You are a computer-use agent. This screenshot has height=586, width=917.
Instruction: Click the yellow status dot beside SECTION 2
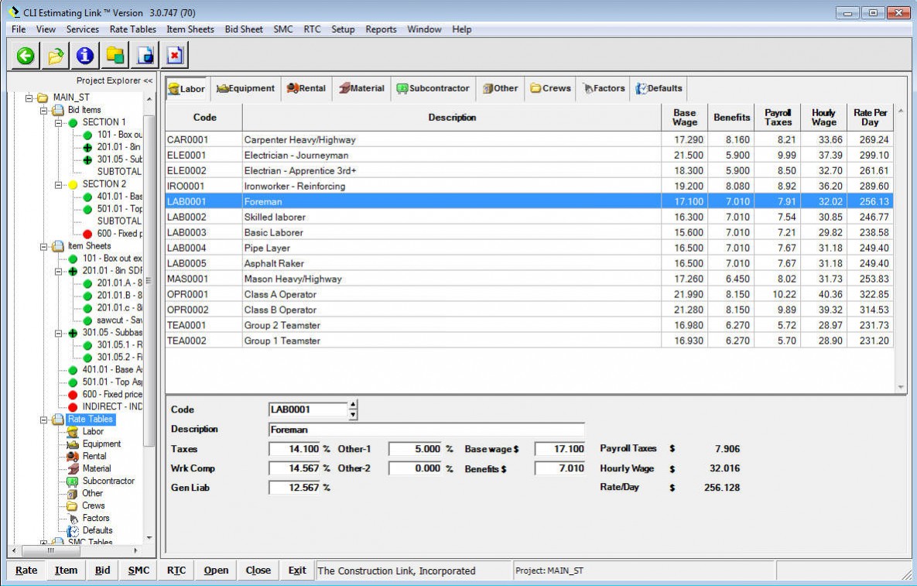73,185
